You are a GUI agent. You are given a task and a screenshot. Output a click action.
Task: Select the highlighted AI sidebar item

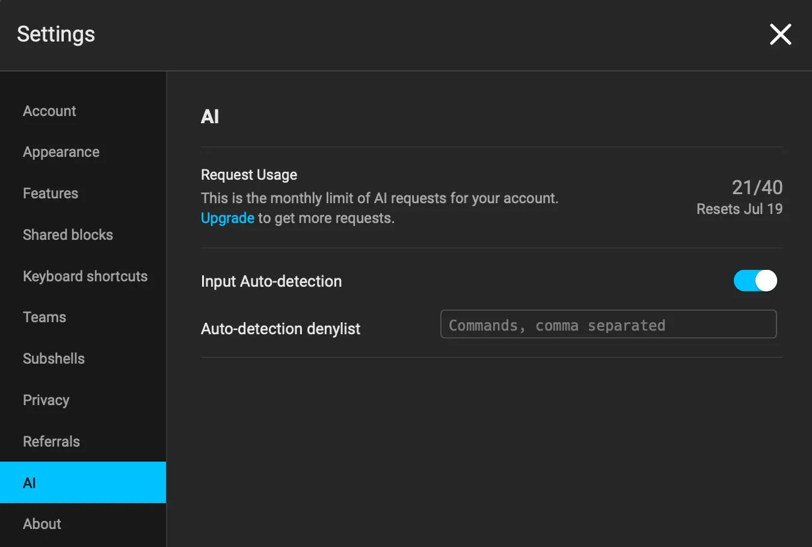[x=83, y=483]
